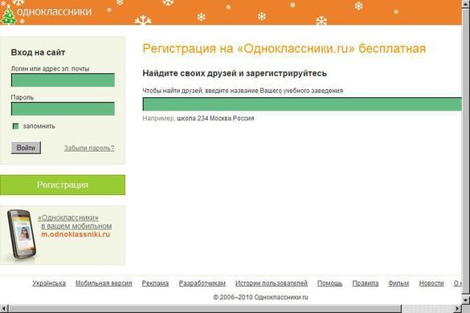Screen dimensions: 470x313
Task: Open the Правила footer link
Action: point(366,283)
